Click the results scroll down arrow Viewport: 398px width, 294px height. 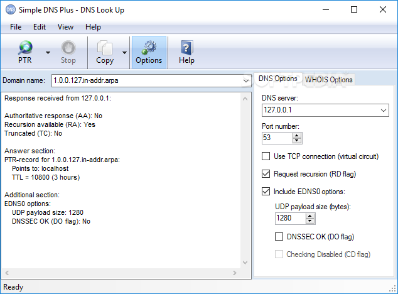tap(245, 262)
